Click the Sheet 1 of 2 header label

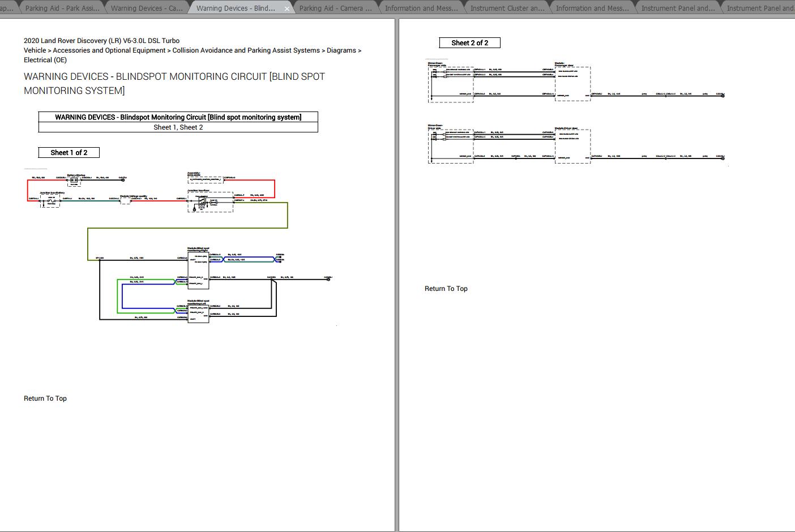(69, 152)
